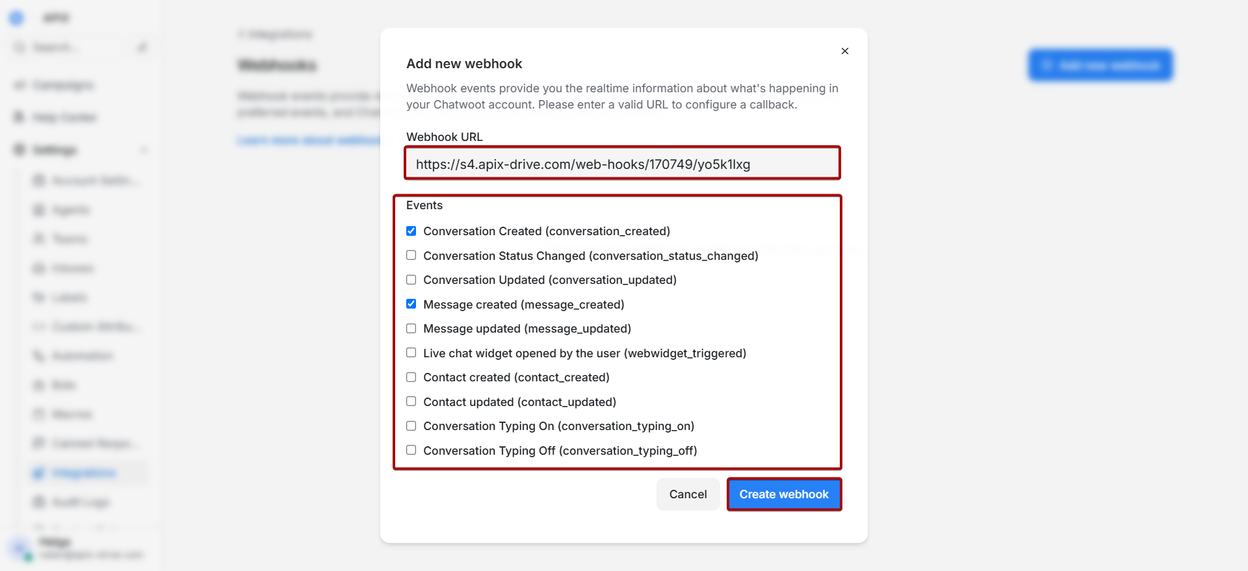Viewport: 1248px width, 571px height.
Task: Close the Add new webhook dialog
Action: pos(844,51)
